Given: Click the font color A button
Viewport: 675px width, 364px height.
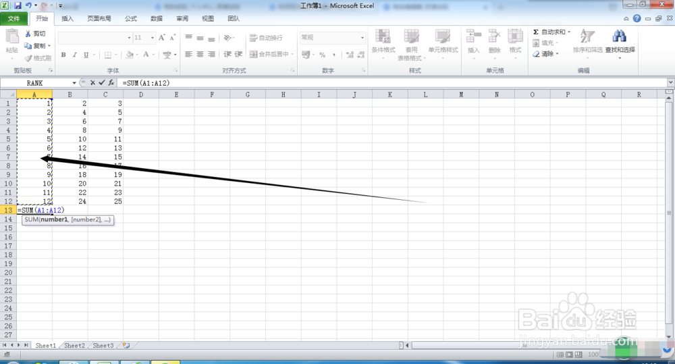Looking at the screenshot, I should (x=146, y=55).
